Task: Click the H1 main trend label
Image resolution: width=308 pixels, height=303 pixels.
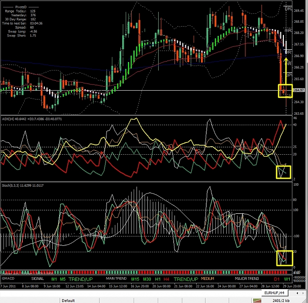Action: pos(158,279)
